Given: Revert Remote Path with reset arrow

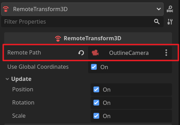Looking at the screenshot, I should (81, 53).
